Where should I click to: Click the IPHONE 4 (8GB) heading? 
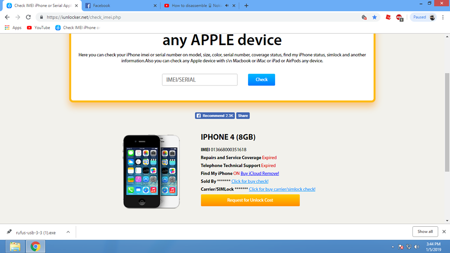coord(228,137)
